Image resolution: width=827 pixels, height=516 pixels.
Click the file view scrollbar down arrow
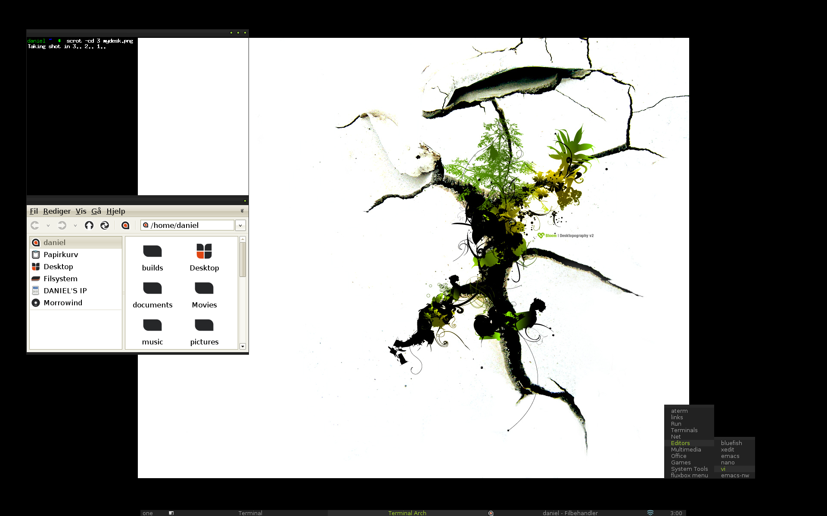coord(243,346)
